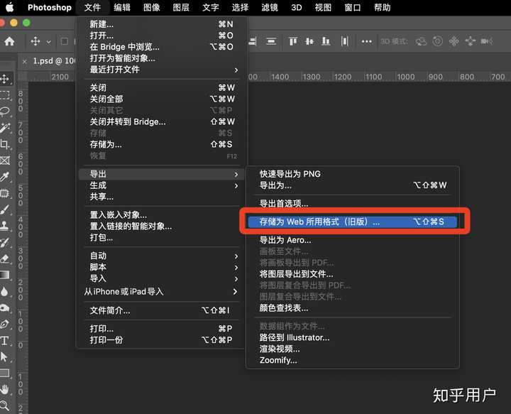This screenshot has height=414, width=511.
Task: Click the 3D roll mode icon
Action: [x=437, y=41]
